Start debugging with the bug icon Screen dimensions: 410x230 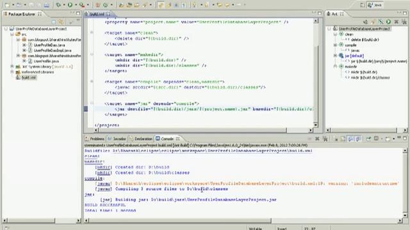click(x=58, y=4)
